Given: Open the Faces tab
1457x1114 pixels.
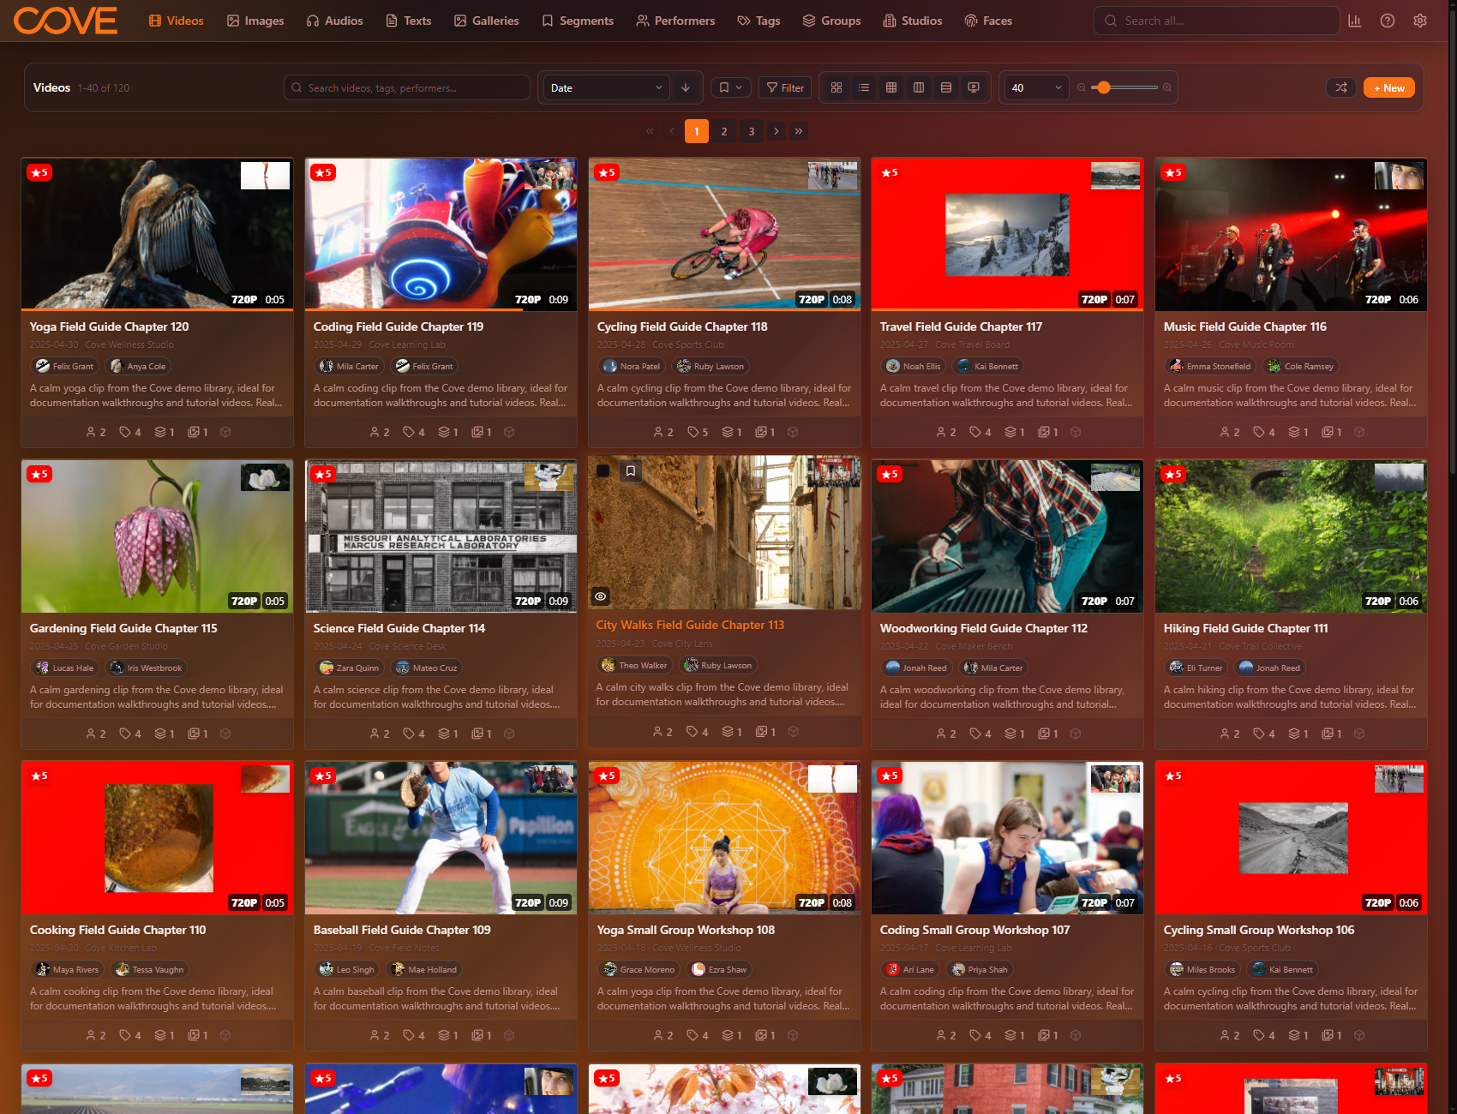Looking at the screenshot, I should [988, 21].
